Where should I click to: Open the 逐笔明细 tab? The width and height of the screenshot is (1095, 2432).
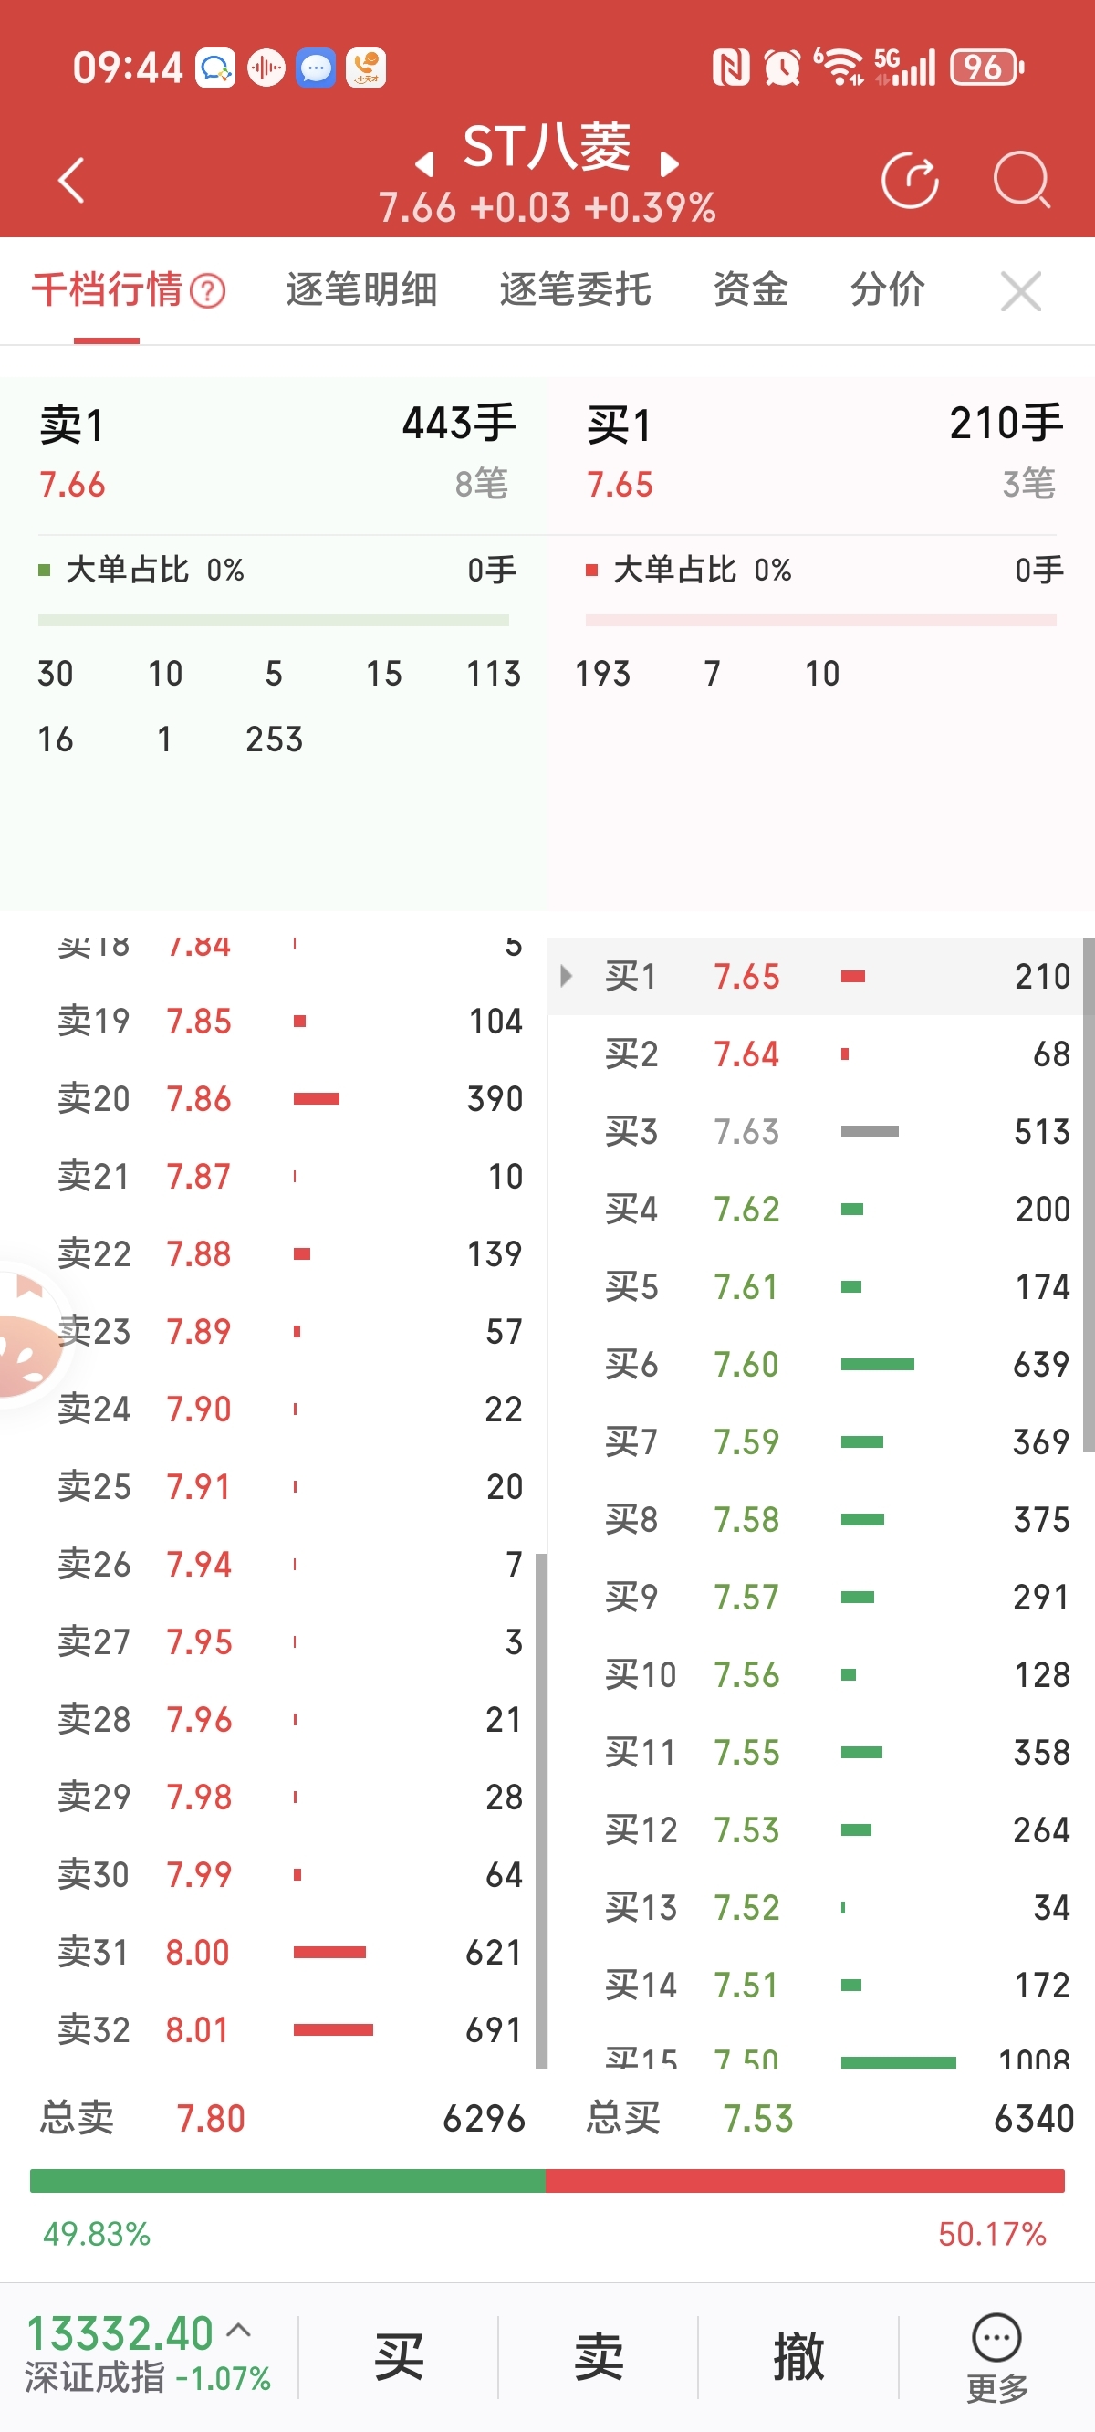tap(361, 288)
